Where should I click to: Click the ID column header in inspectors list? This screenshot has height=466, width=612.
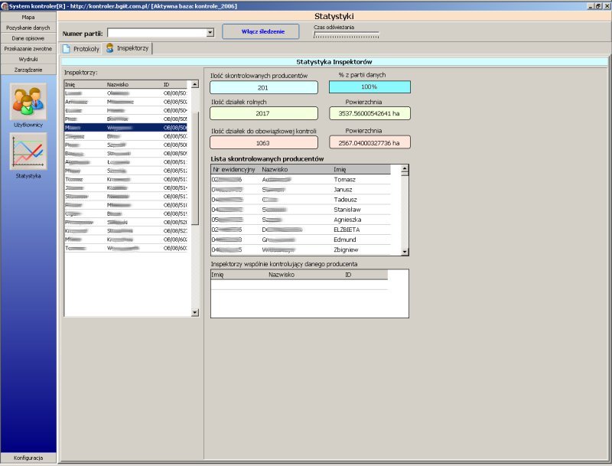pos(175,85)
